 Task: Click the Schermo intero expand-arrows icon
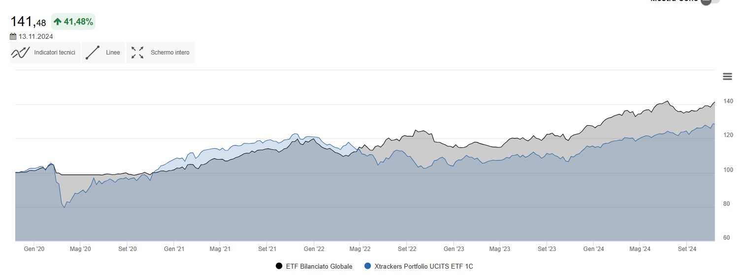(x=137, y=53)
